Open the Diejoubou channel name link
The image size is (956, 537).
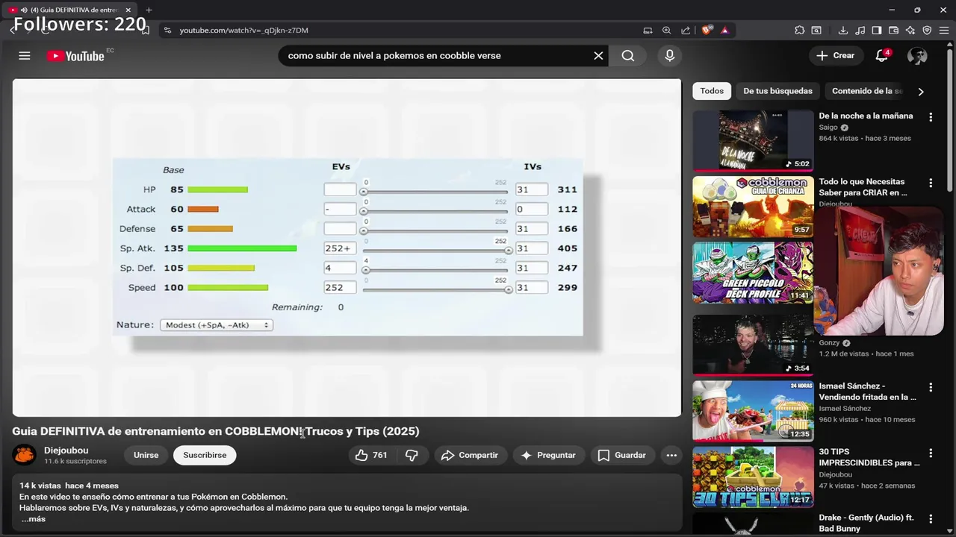coord(66,450)
